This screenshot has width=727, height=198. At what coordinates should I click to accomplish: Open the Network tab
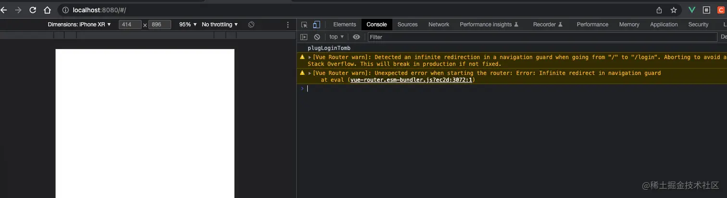439,24
